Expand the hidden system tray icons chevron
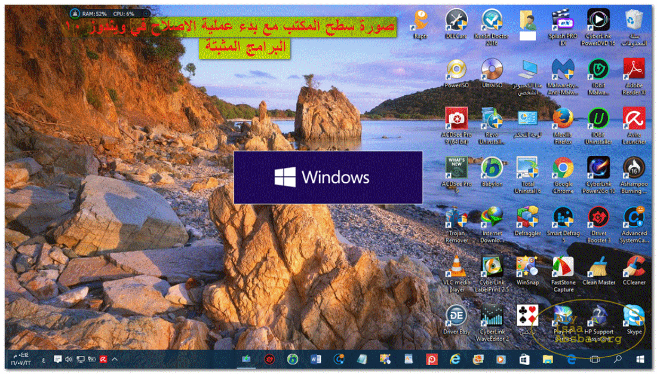The height and width of the screenshot is (374, 657). point(115,359)
